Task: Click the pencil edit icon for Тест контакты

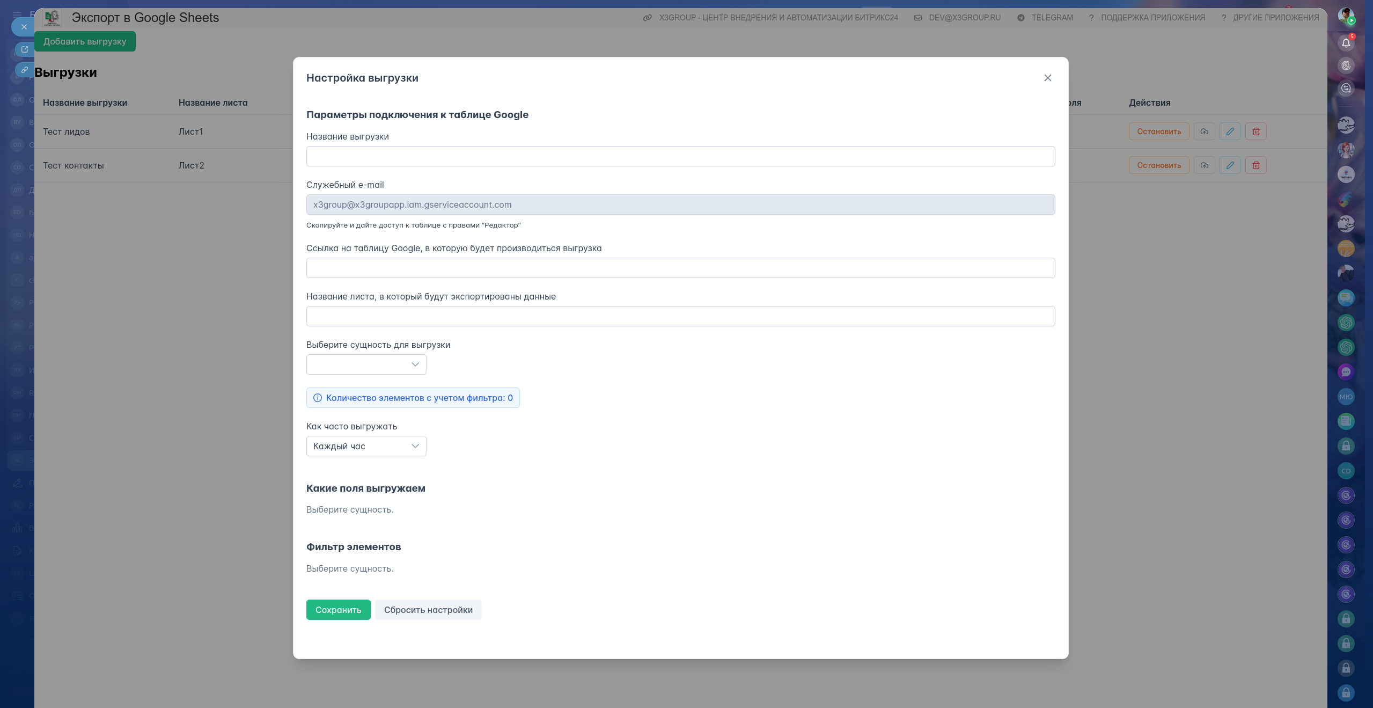Action: click(1230, 165)
